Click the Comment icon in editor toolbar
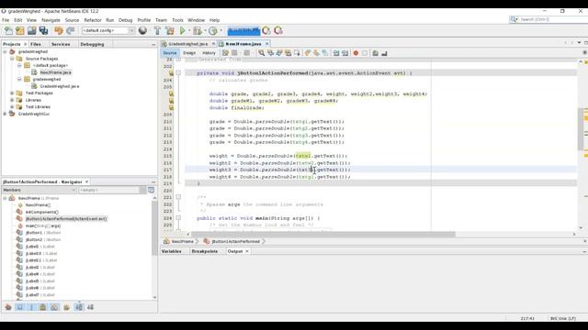Viewport: 588px width, 330px height. click(x=375, y=53)
